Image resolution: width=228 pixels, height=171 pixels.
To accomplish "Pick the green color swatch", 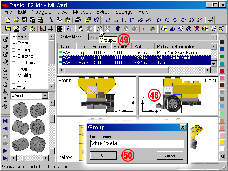I will [x=222, y=56].
